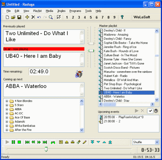The height and width of the screenshot is (160, 162).
Task: Pause playback with the green pause button
Action: pyautogui.click(x=13, y=142)
